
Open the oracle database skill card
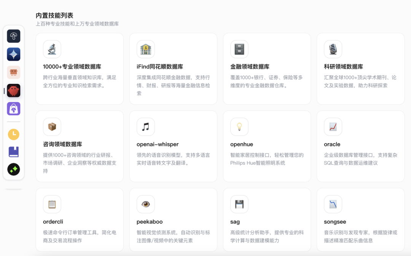360,146
